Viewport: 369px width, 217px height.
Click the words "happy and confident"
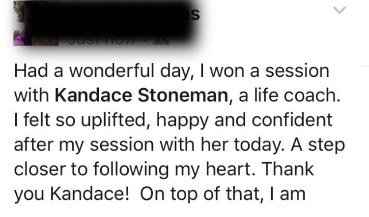tap(244, 120)
